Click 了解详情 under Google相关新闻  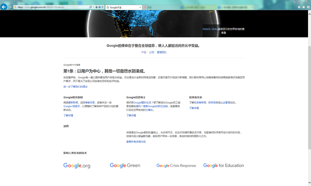pos(68,115)
